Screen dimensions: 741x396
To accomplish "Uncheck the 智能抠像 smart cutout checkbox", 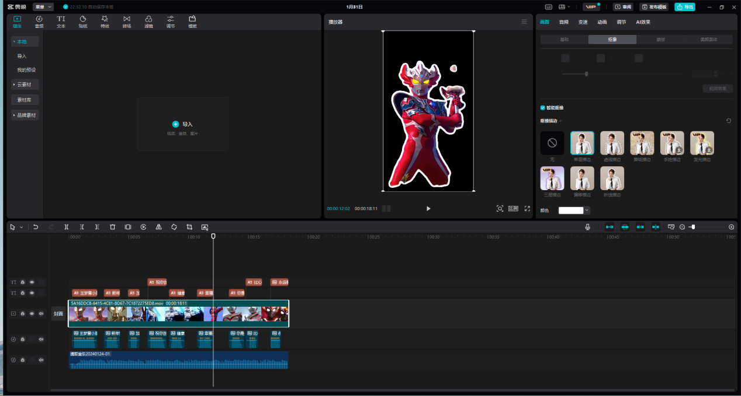I will click(543, 108).
